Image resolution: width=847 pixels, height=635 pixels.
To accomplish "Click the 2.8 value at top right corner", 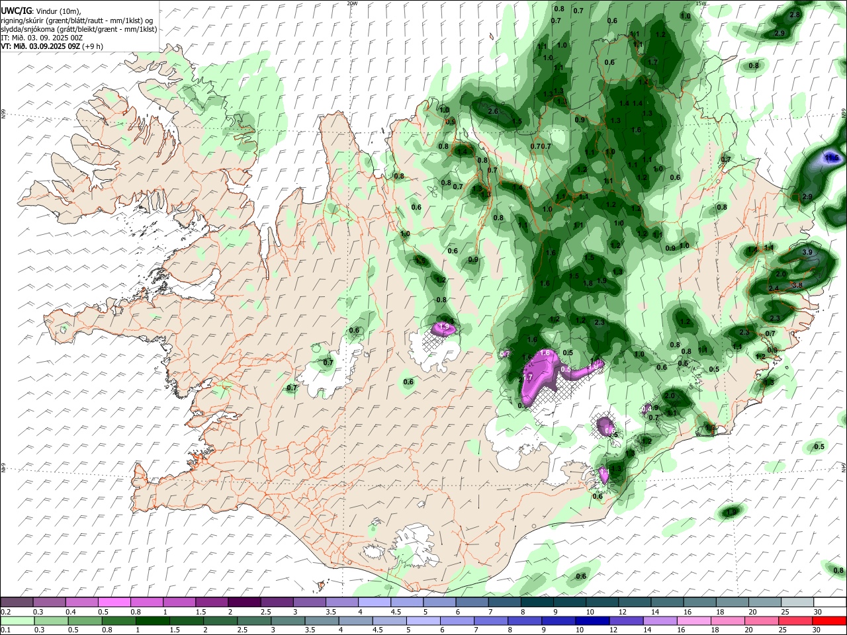I will coord(795,15).
